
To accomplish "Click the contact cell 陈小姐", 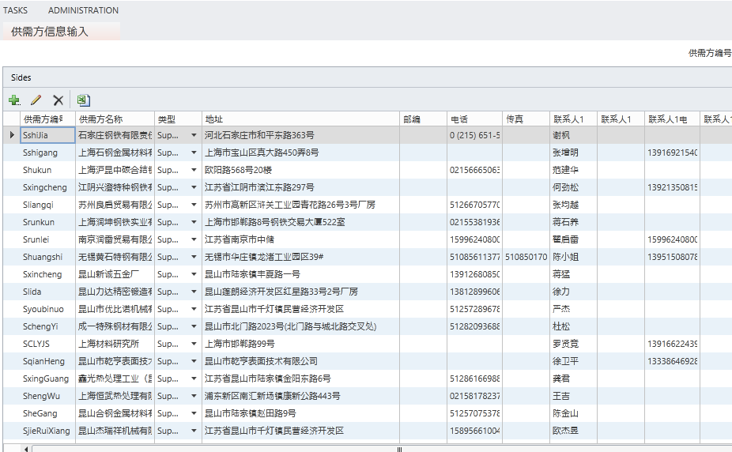I will pyautogui.click(x=572, y=257).
